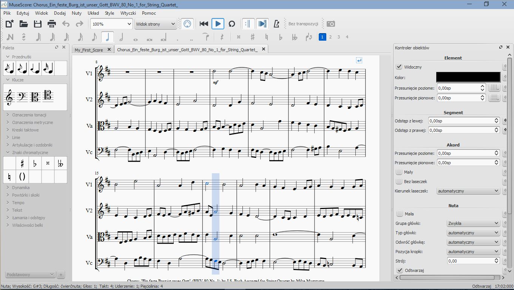Toggle the Odtwarzaj checkbox

[400, 270]
